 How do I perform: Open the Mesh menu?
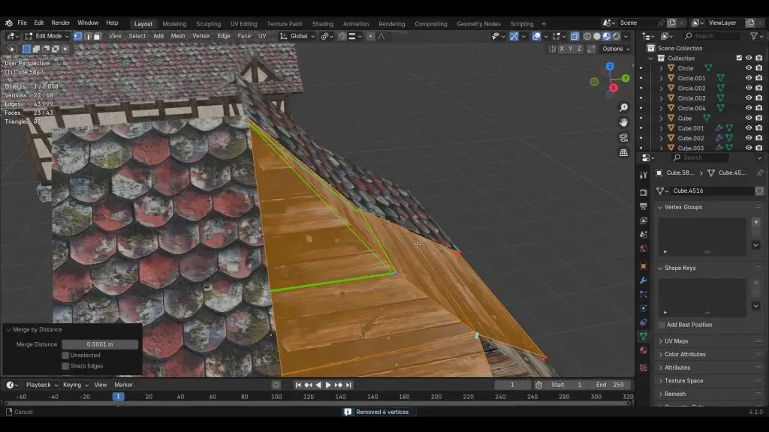point(178,36)
